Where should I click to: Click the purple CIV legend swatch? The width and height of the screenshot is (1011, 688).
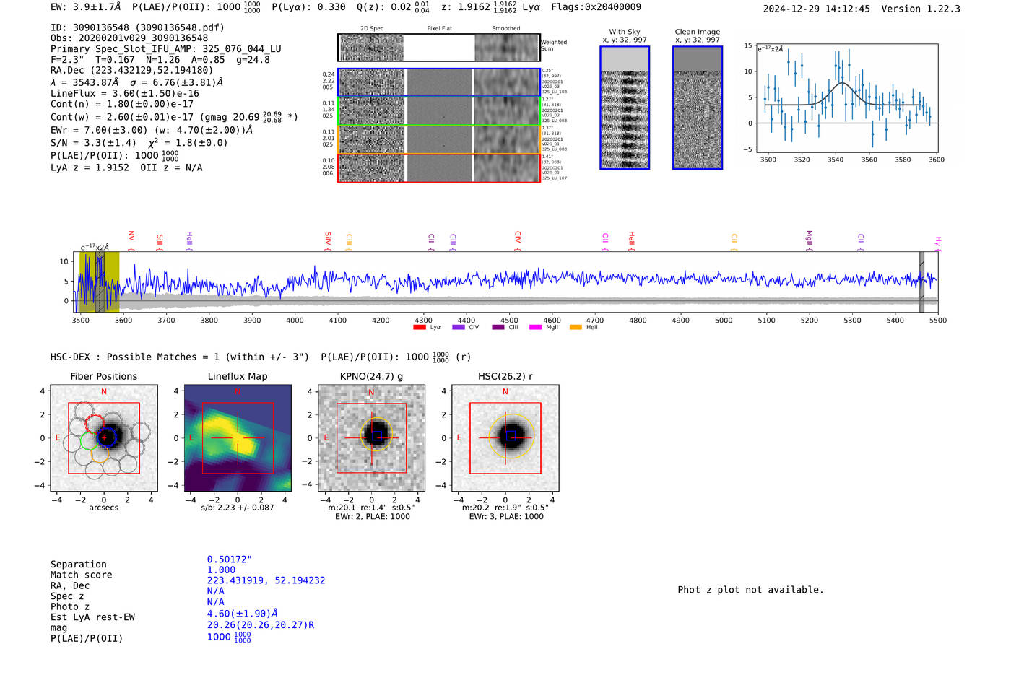click(x=458, y=328)
